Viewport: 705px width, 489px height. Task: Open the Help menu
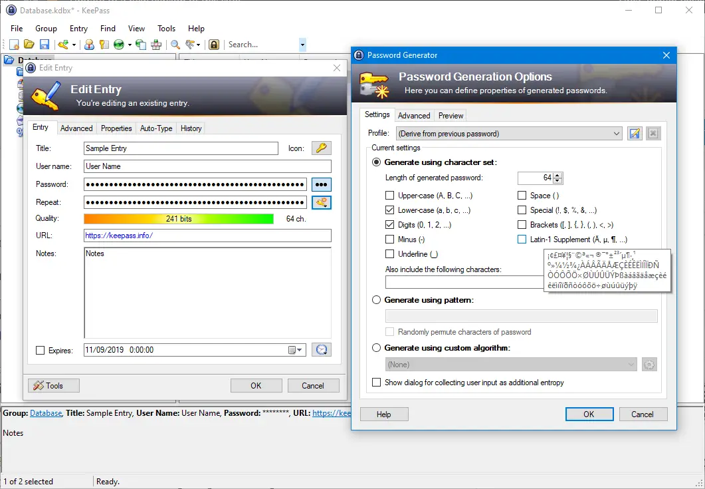point(197,29)
